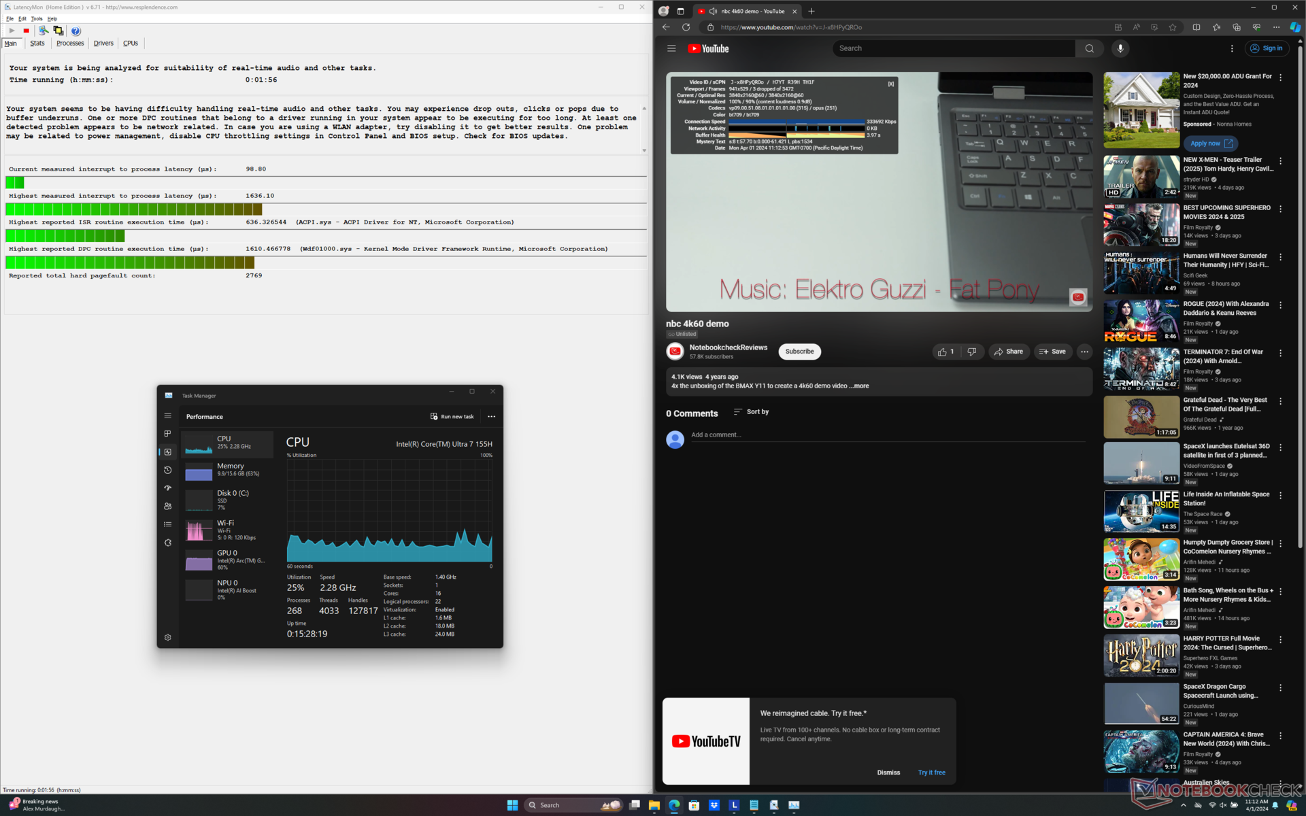Viewport: 1306px width, 816px height.
Task: Open Task Manager hamburger navigation menu
Action: click(167, 416)
